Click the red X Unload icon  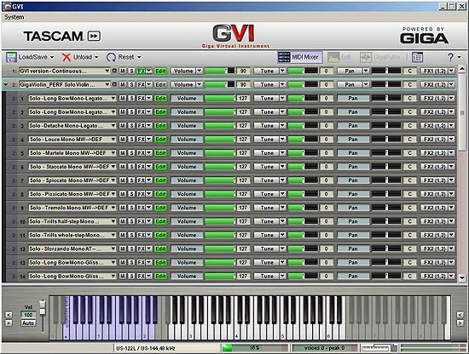click(67, 57)
